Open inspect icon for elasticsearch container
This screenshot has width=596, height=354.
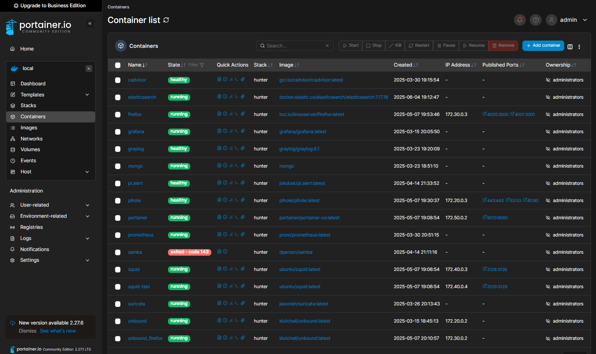225,97
